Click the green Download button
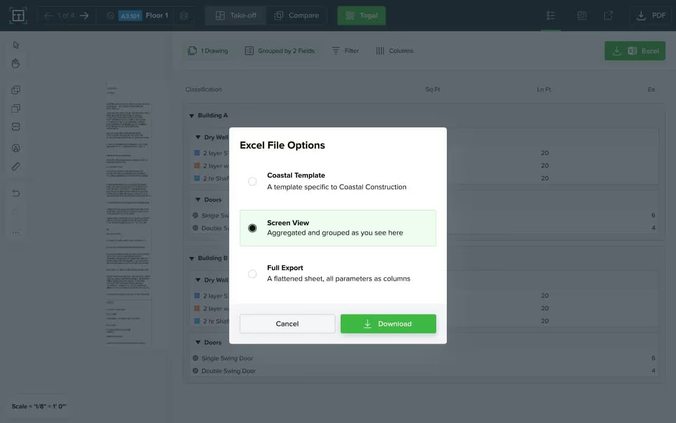This screenshot has width=676, height=423. tap(388, 324)
